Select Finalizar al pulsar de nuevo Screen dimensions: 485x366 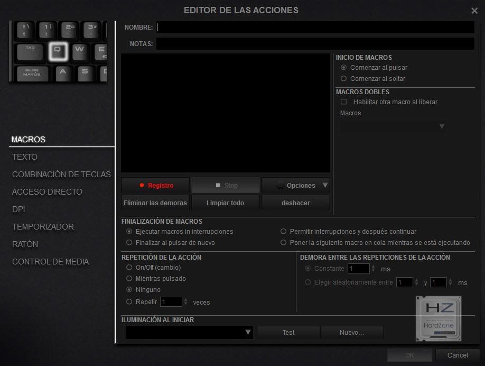(129, 243)
